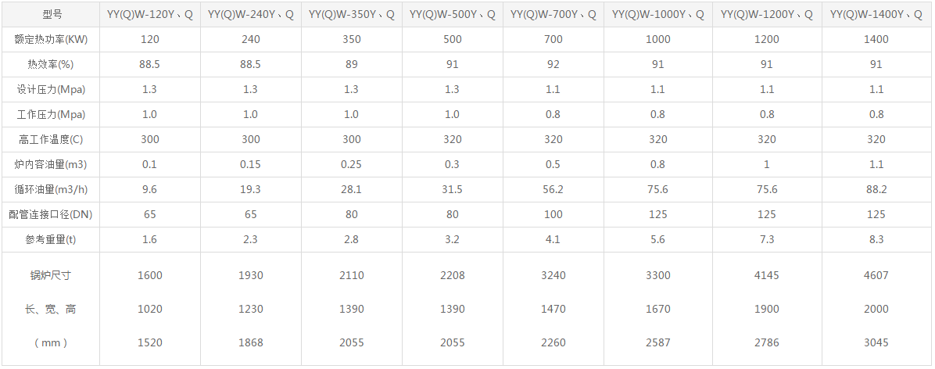Viewport: 935px width, 369px height.
Task: Click the 型号 header cell
Action: click(x=51, y=14)
